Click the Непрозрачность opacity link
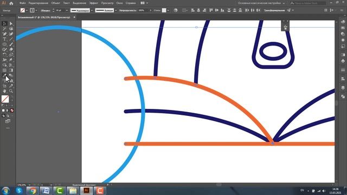Viewport: 347px width, 195px height. (x=128, y=10)
